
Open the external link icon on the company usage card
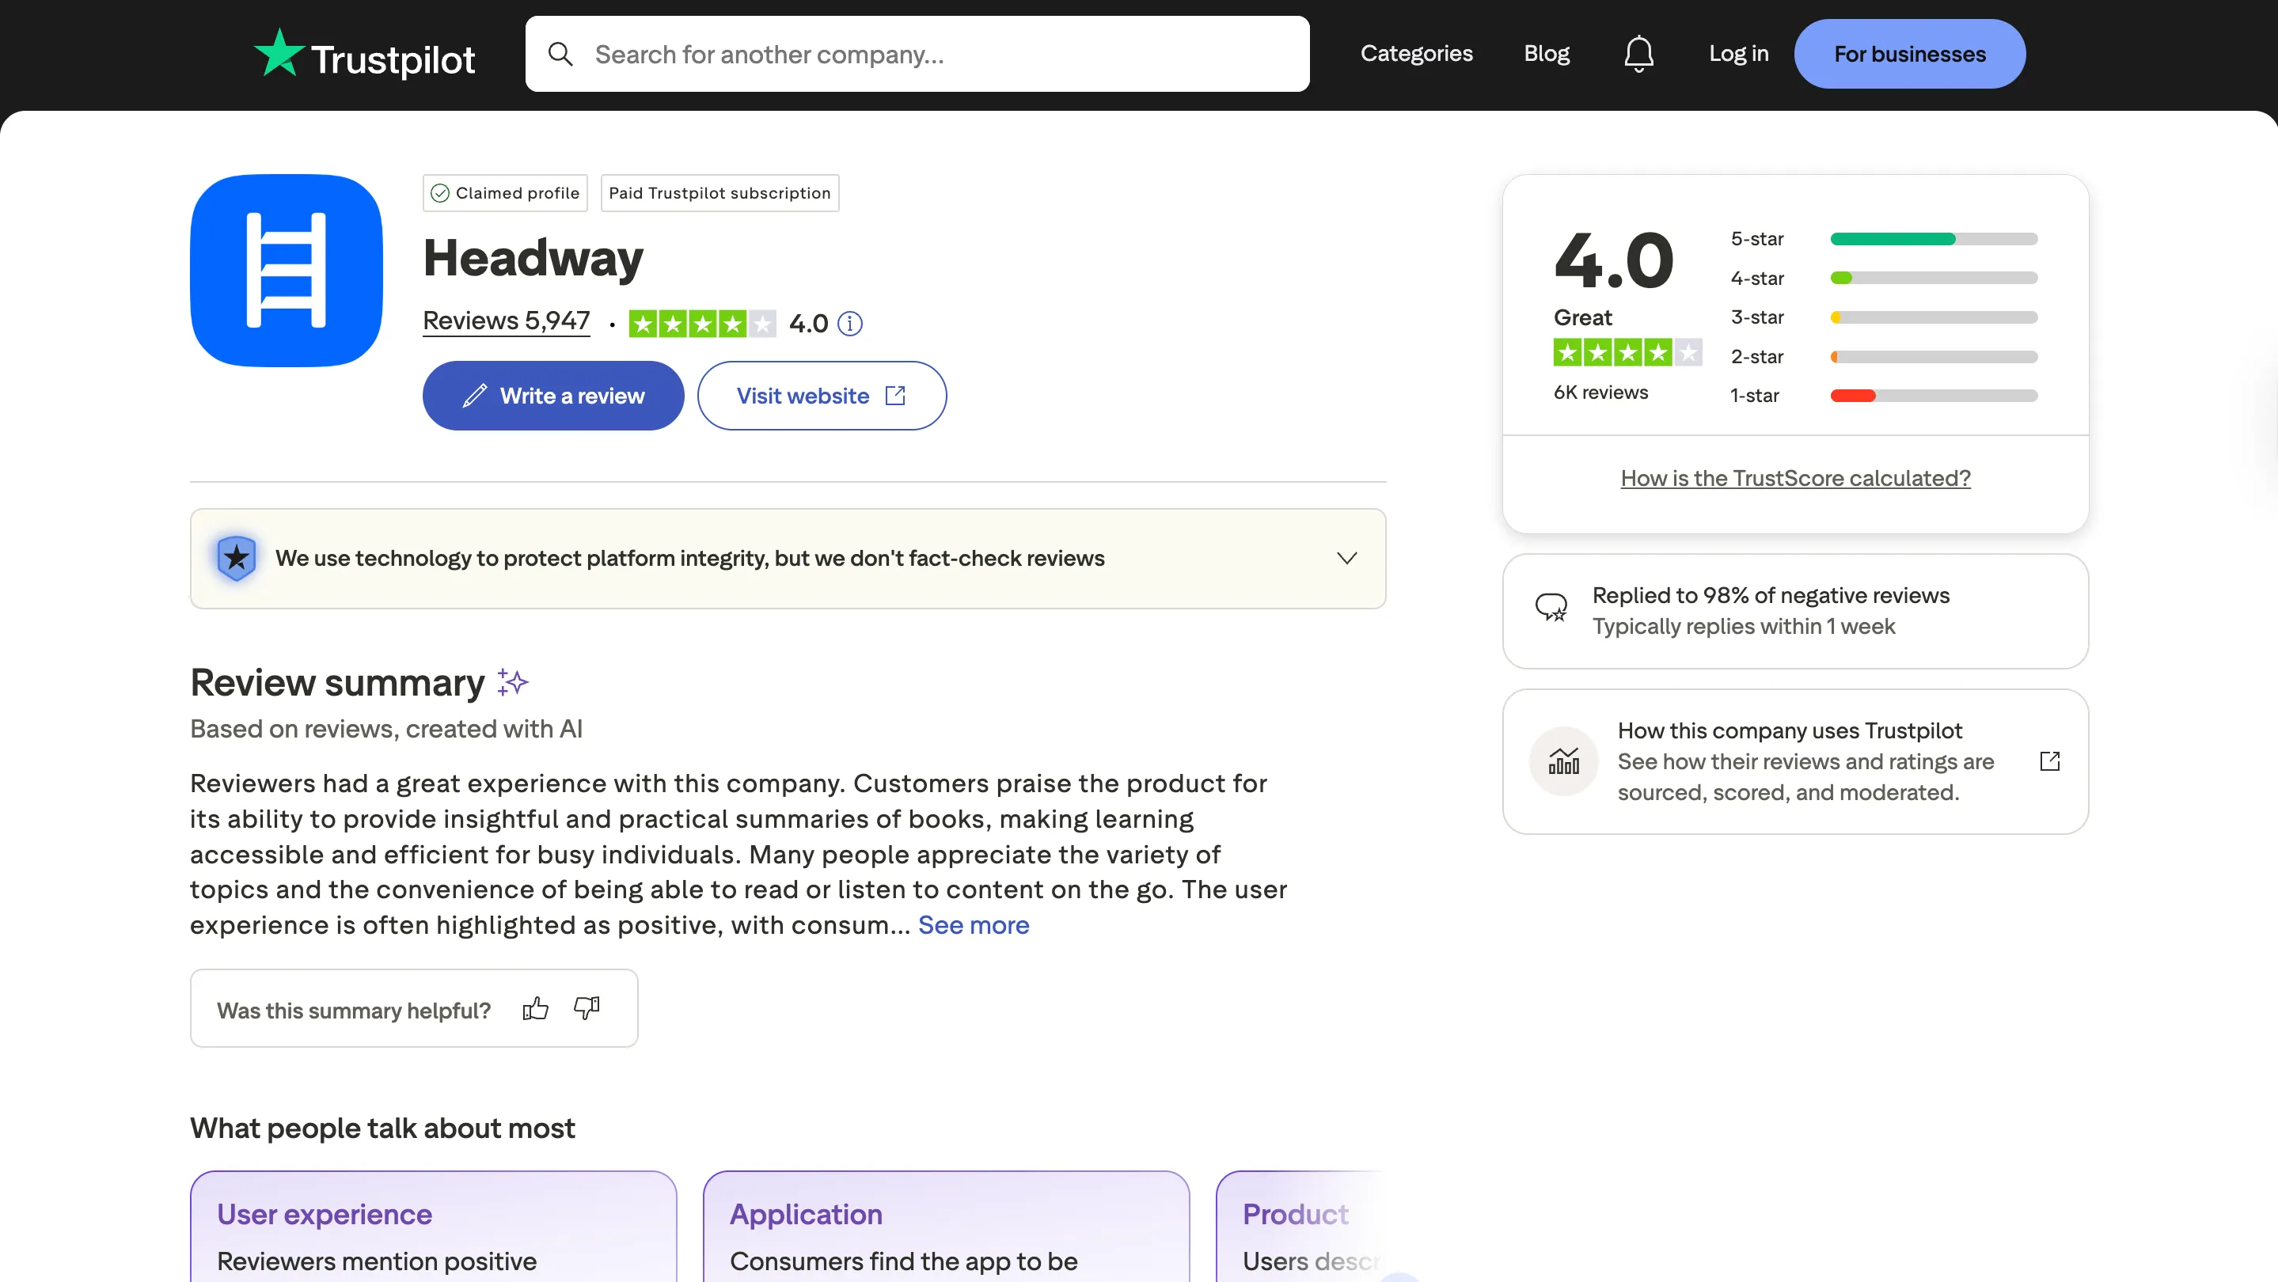click(x=2050, y=761)
